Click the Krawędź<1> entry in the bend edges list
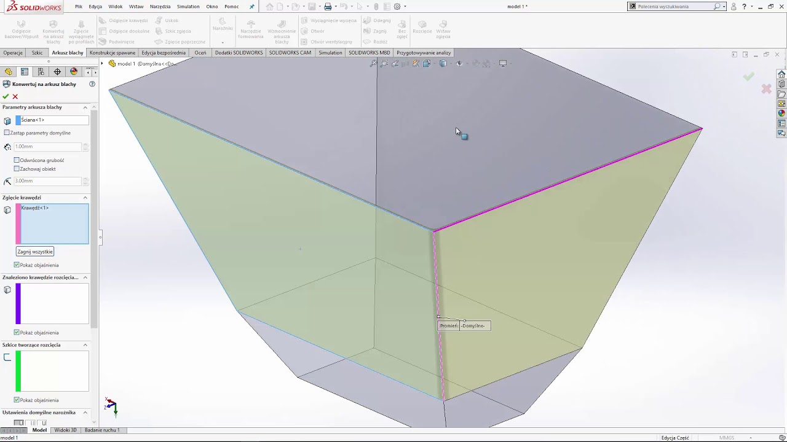The width and height of the screenshot is (787, 442). 35,208
